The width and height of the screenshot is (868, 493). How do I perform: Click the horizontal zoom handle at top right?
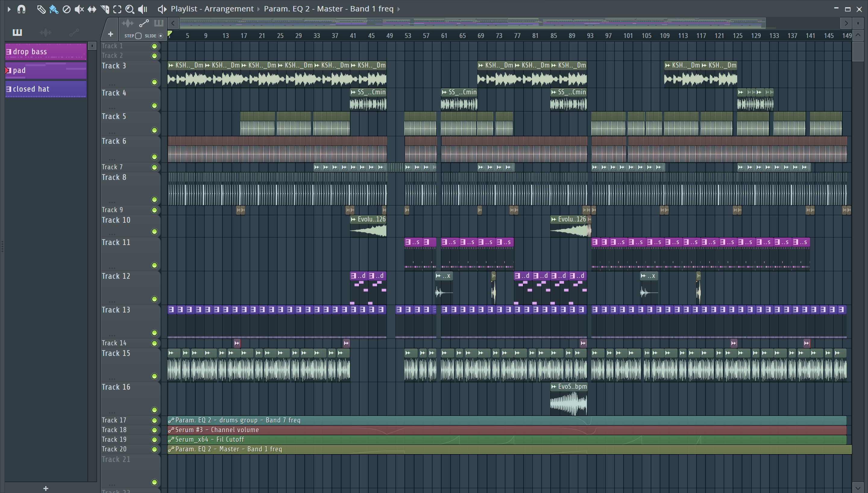coord(858,23)
